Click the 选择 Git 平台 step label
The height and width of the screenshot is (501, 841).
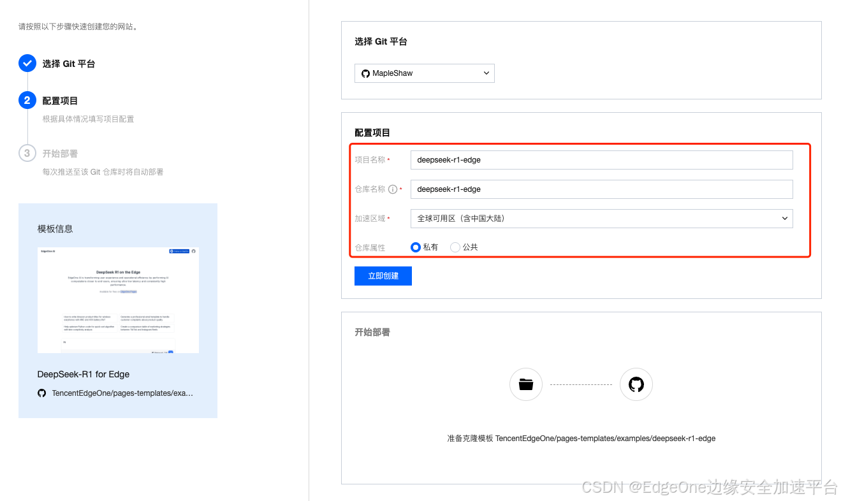coord(69,64)
